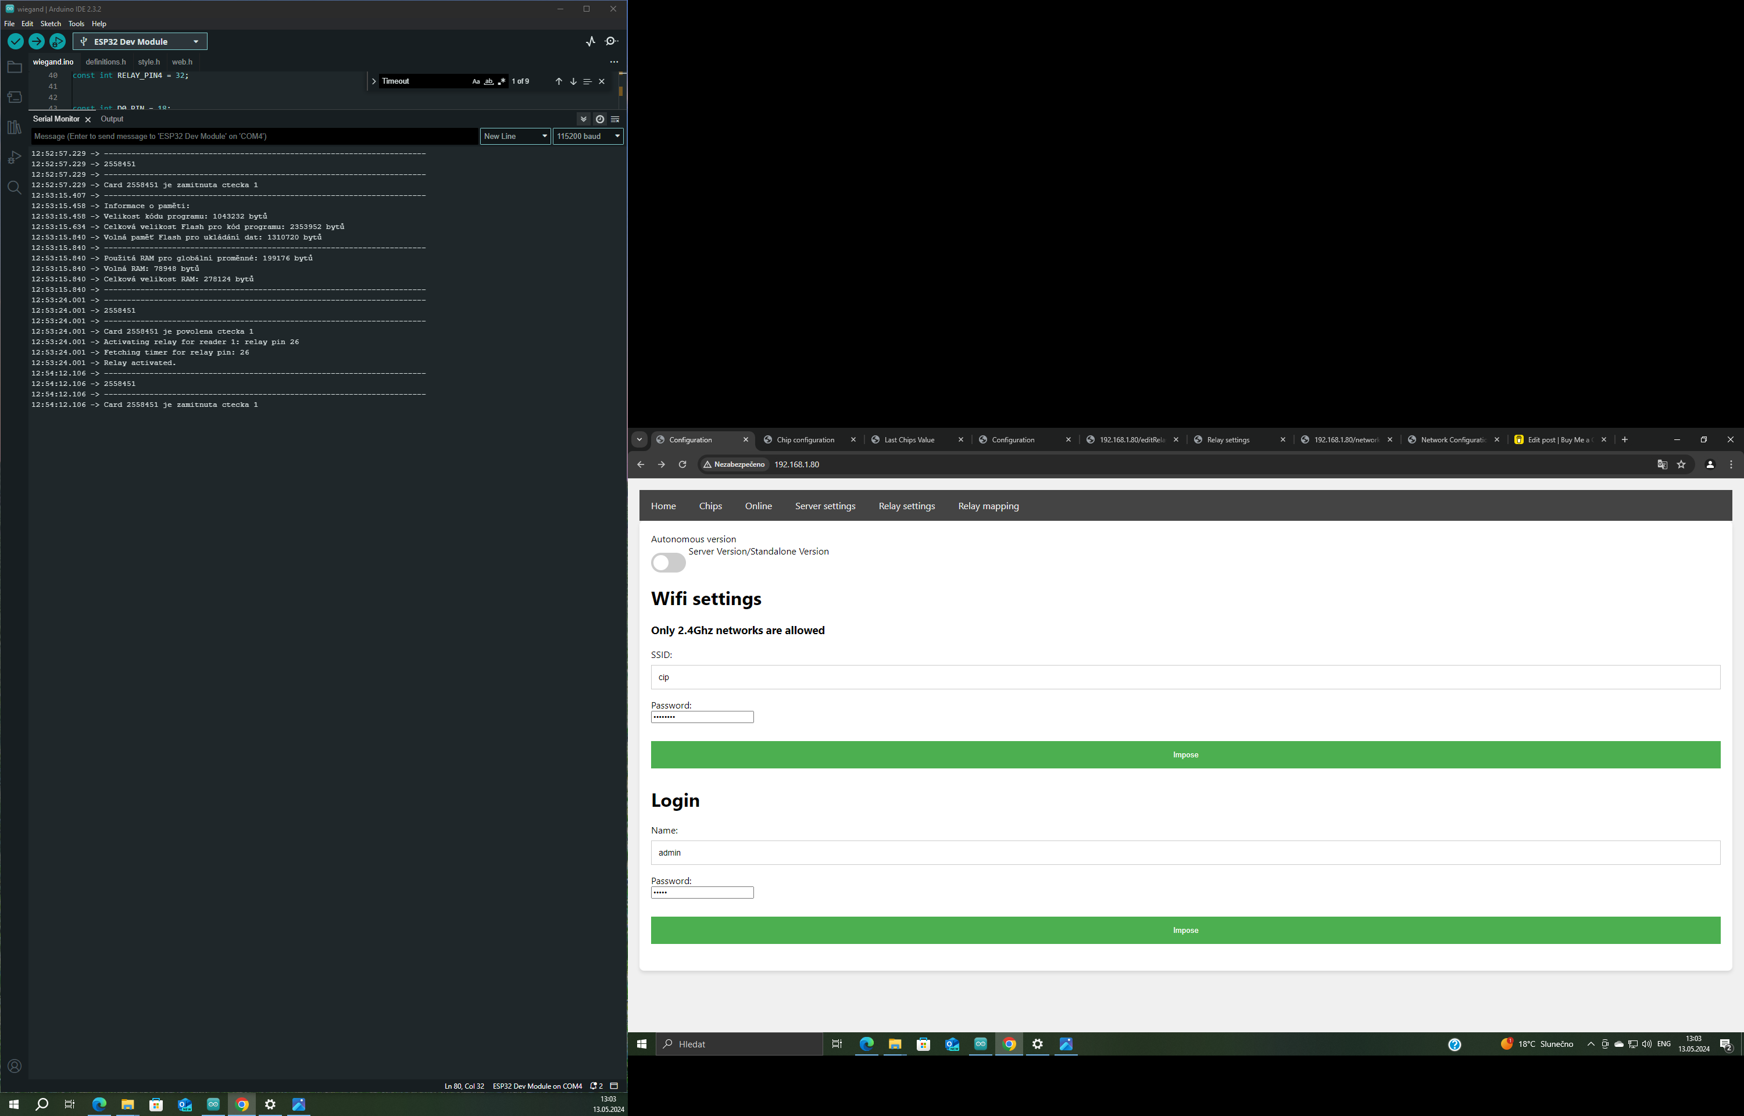This screenshot has height=1116, width=1744.
Task: Open the Tools menu
Action: pos(76,24)
